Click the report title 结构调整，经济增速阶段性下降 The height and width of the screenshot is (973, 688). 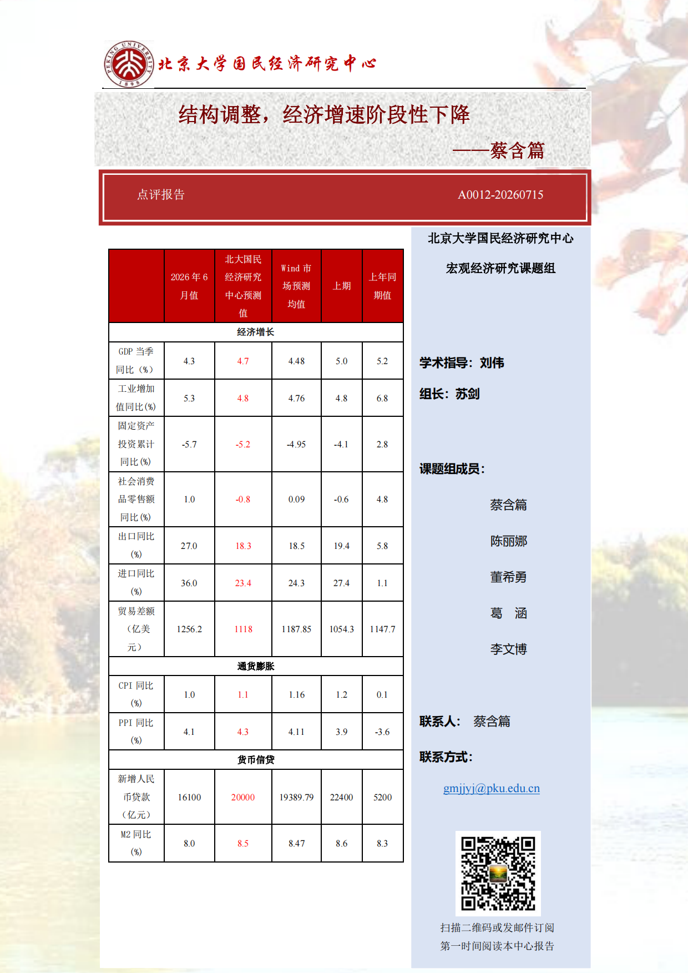(324, 115)
